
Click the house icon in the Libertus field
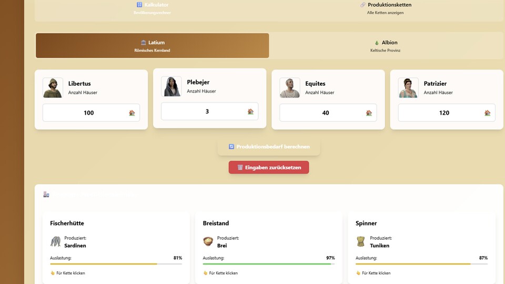132,113
